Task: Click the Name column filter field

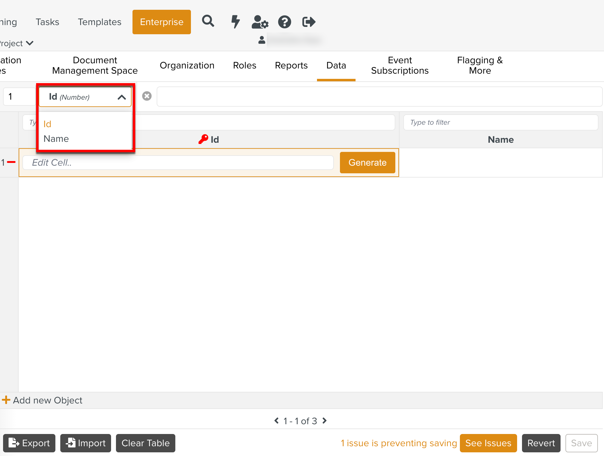Action: (x=501, y=123)
